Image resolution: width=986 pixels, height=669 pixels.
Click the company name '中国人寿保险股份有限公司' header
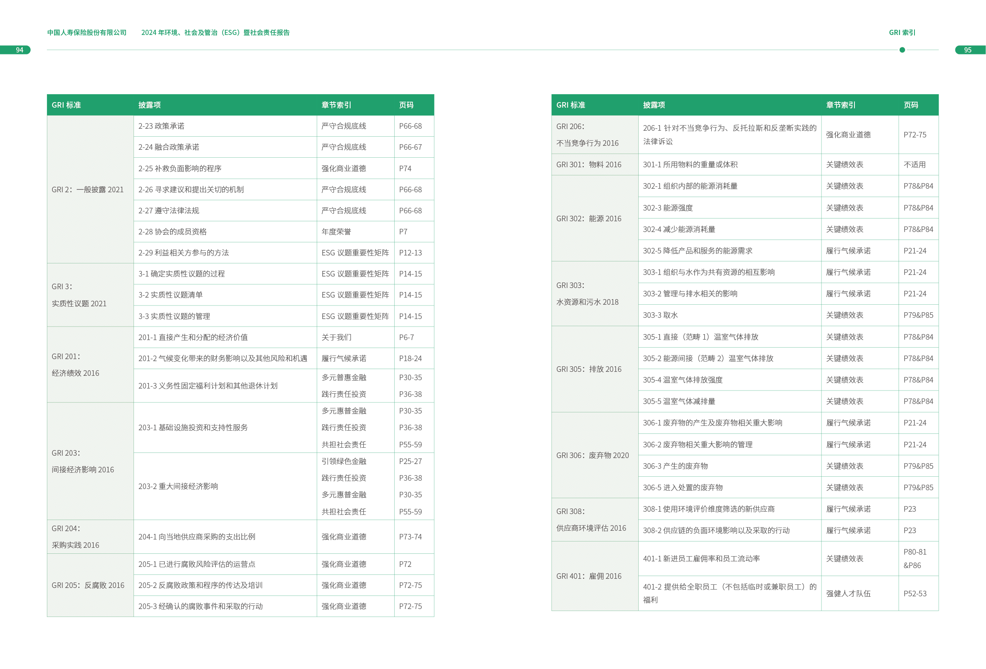[x=87, y=33]
